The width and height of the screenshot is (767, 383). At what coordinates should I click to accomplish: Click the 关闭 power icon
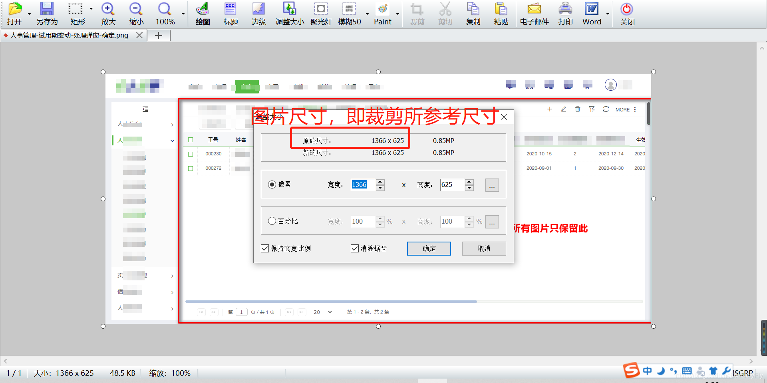pos(627,14)
